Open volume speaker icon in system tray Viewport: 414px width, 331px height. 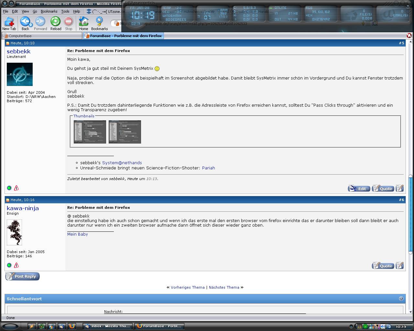tap(383, 326)
